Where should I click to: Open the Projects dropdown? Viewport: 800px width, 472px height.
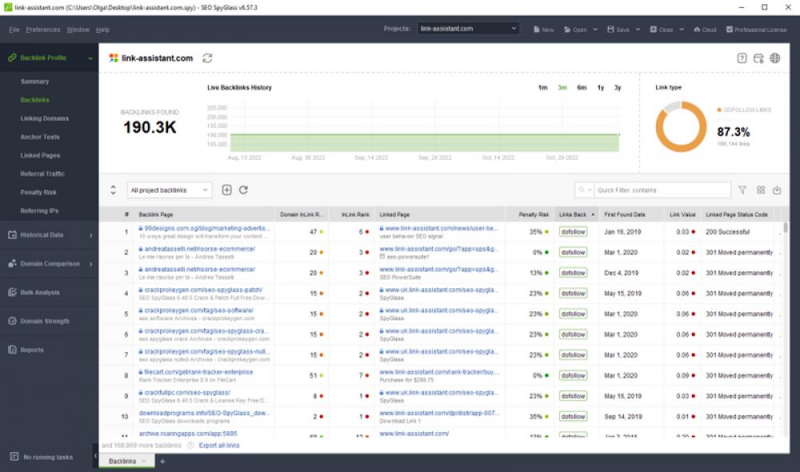(466, 27)
